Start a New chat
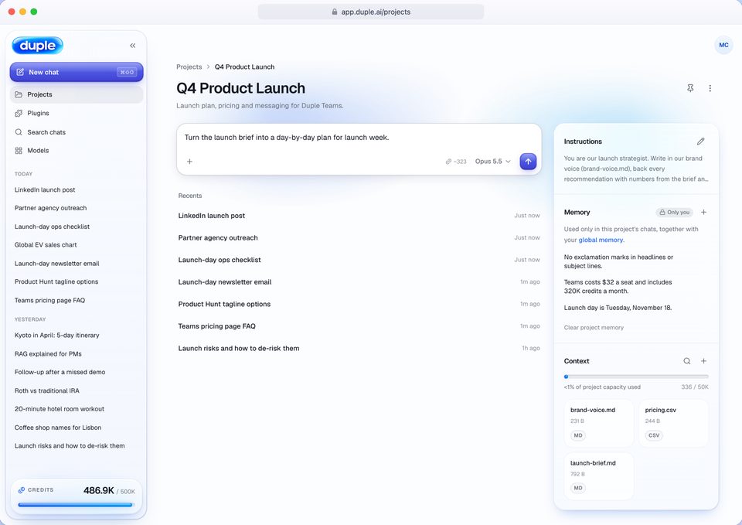 [77, 72]
